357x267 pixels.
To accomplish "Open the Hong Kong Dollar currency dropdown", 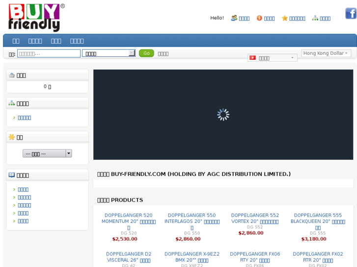I will click(326, 53).
